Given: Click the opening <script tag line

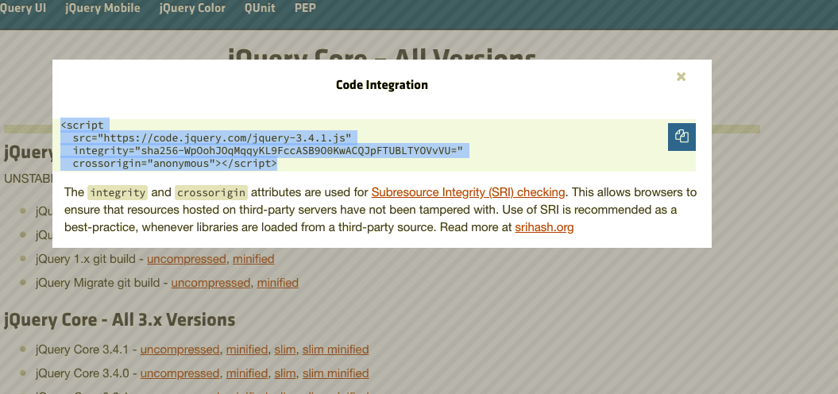Looking at the screenshot, I should (x=83, y=125).
